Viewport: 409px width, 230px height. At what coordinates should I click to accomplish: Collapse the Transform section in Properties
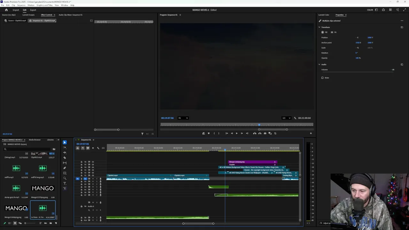click(319, 27)
